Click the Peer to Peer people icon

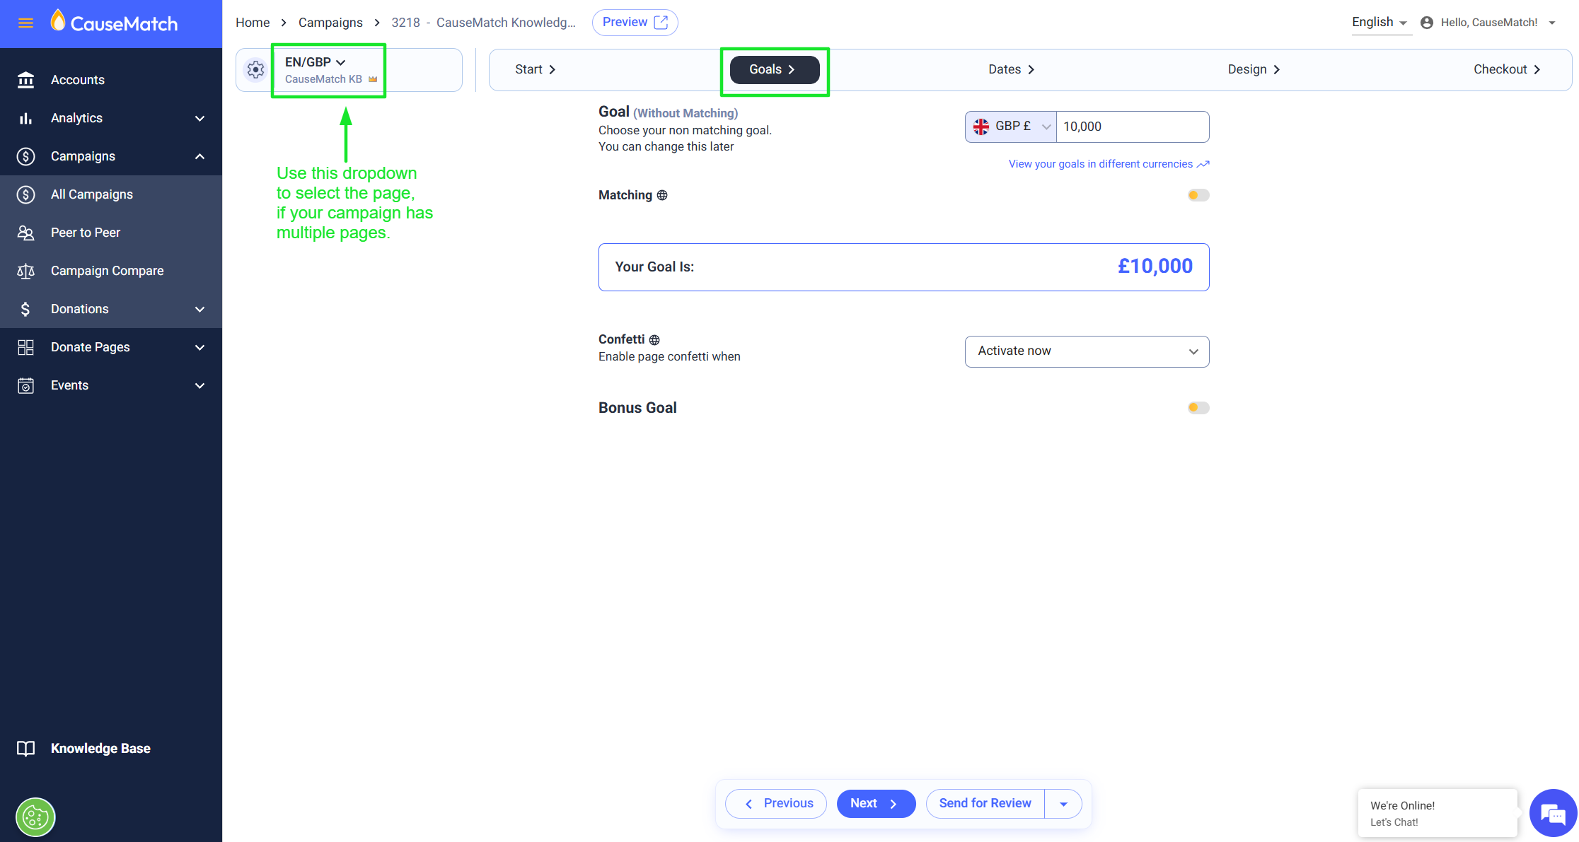tap(26, 233)
